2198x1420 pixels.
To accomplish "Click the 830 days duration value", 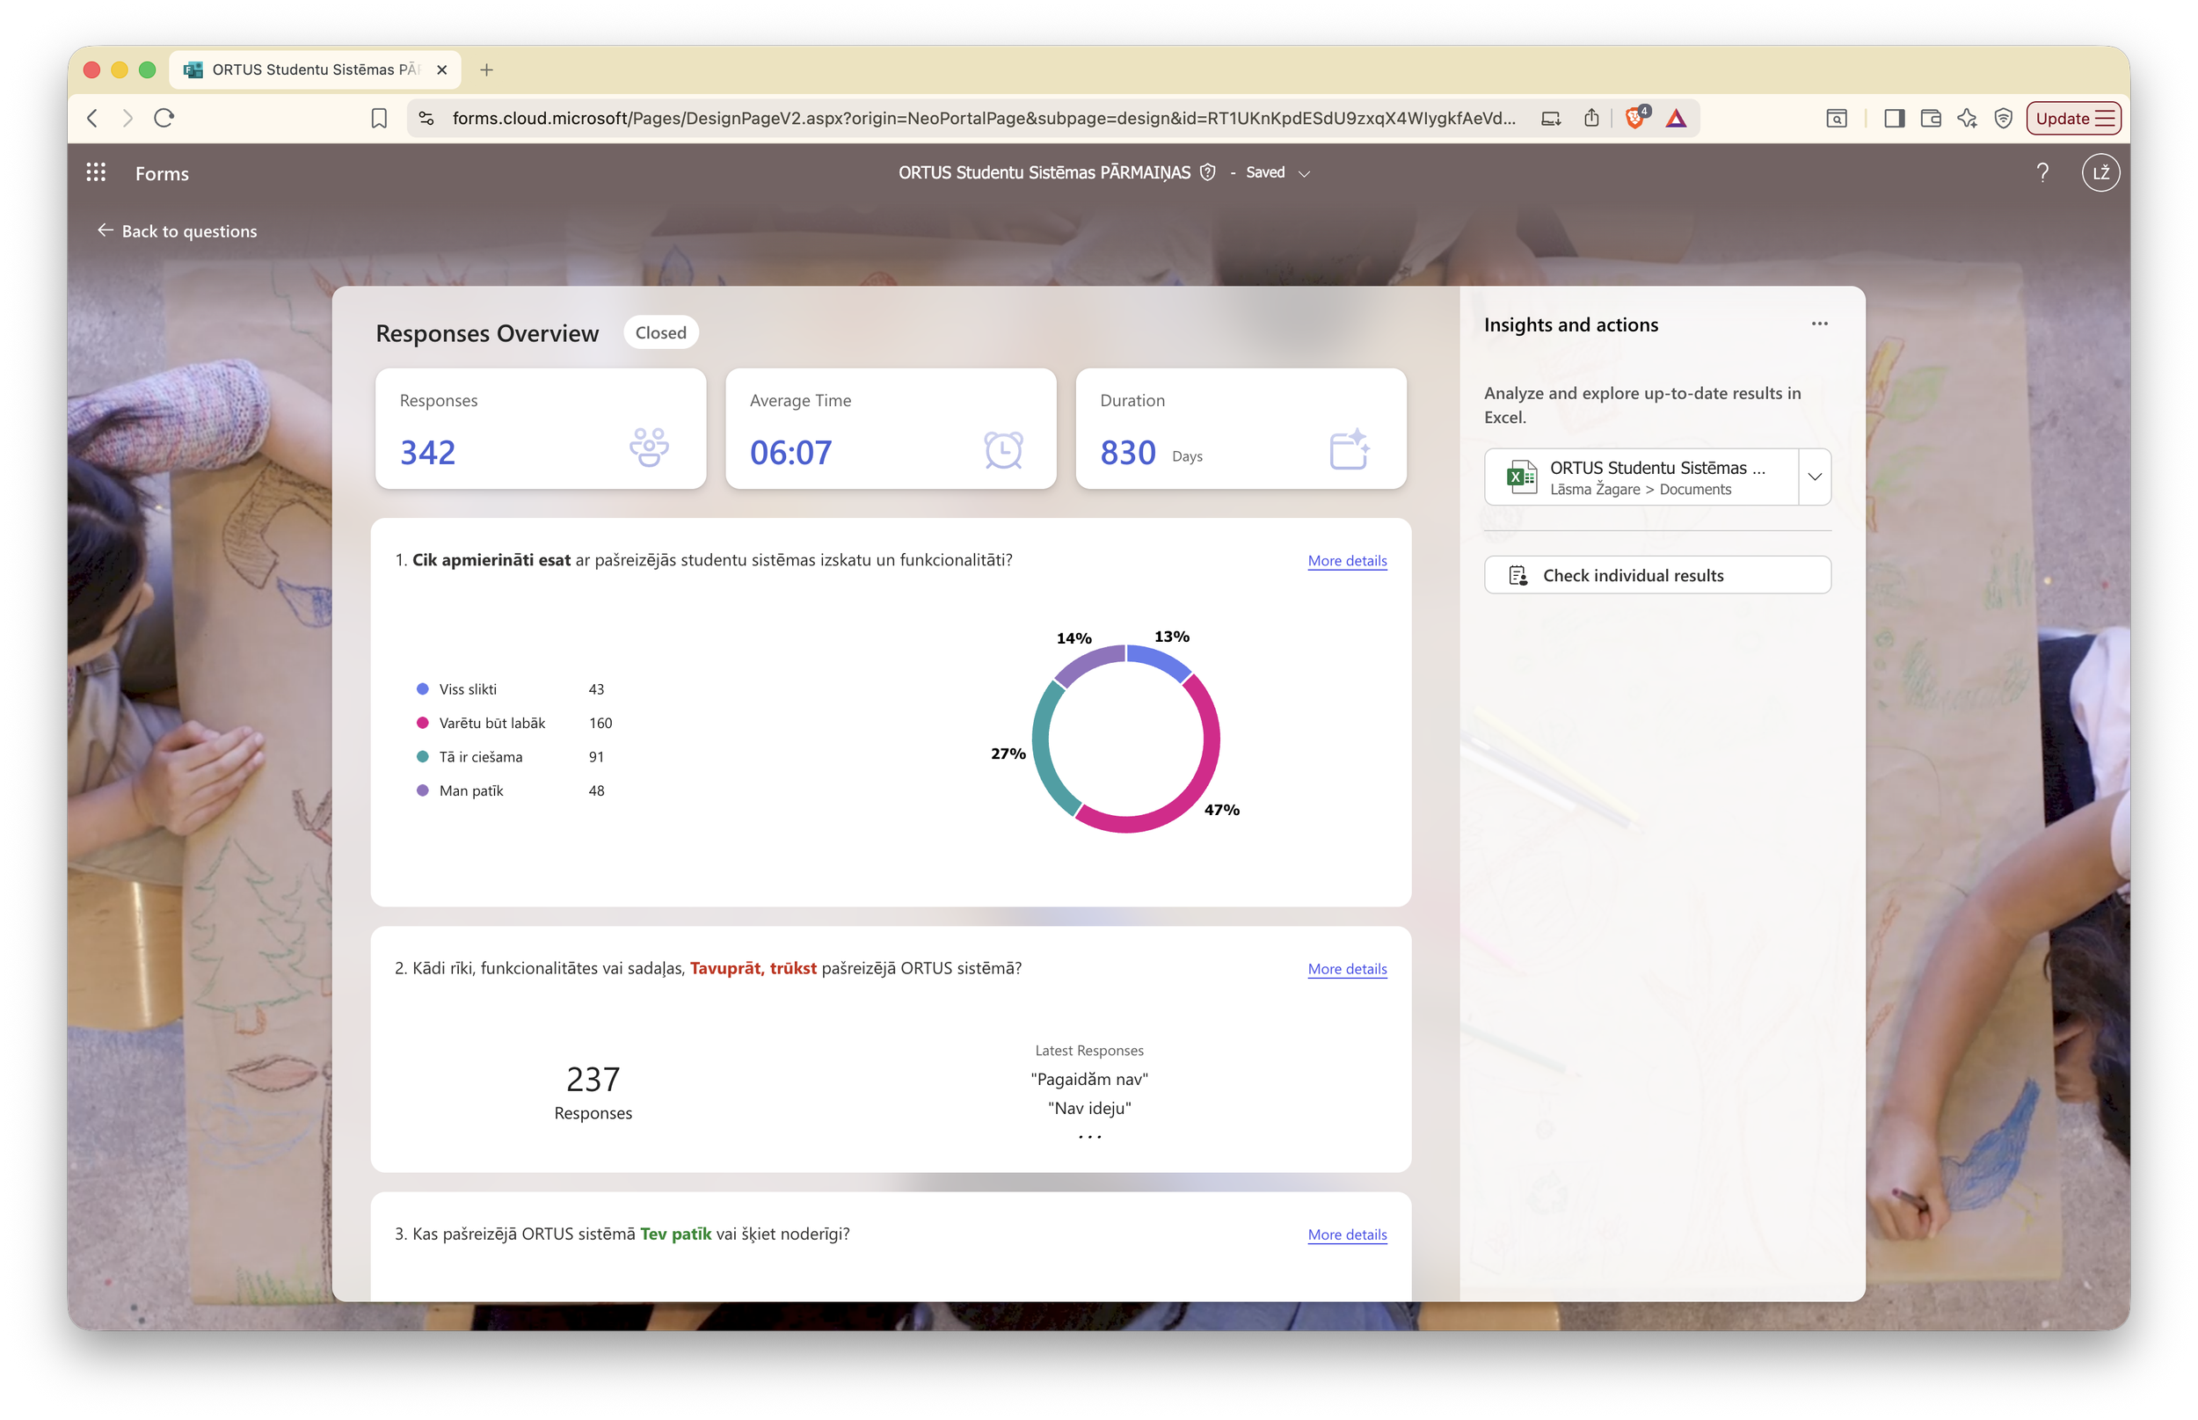I will point(1128,453).
